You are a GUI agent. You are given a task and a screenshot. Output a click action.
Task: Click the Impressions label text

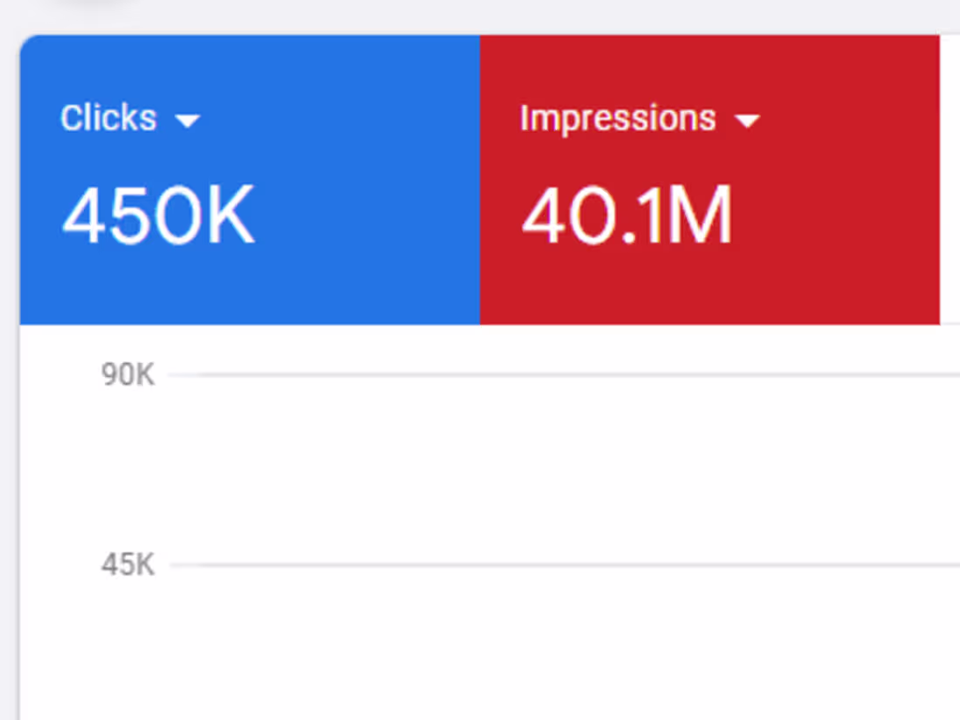[x=618, y=119]
